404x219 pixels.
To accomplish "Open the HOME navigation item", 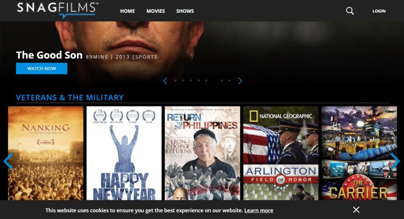I will tap(127, 11).
